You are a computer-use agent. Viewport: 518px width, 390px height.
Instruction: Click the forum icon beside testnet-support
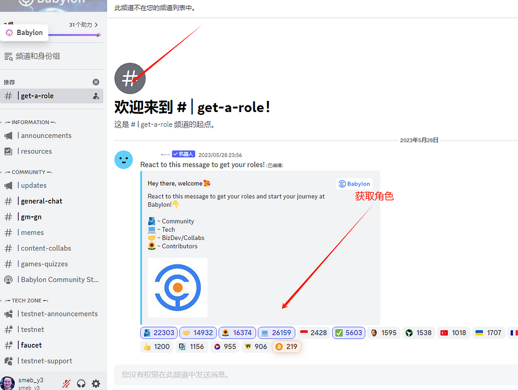click(8, 361)
